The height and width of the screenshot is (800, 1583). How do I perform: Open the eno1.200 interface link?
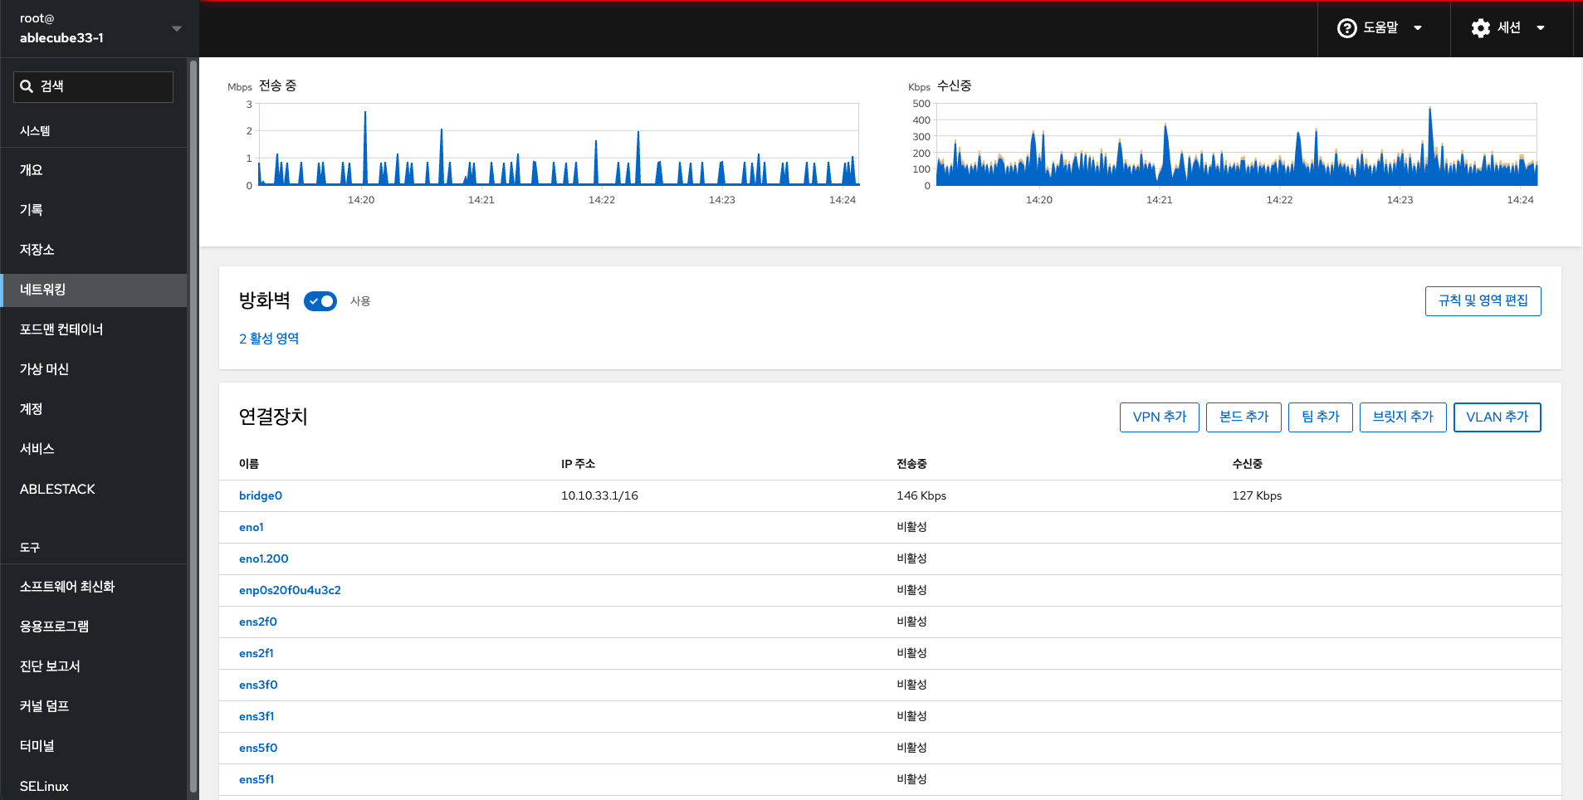tap(264, 559)
